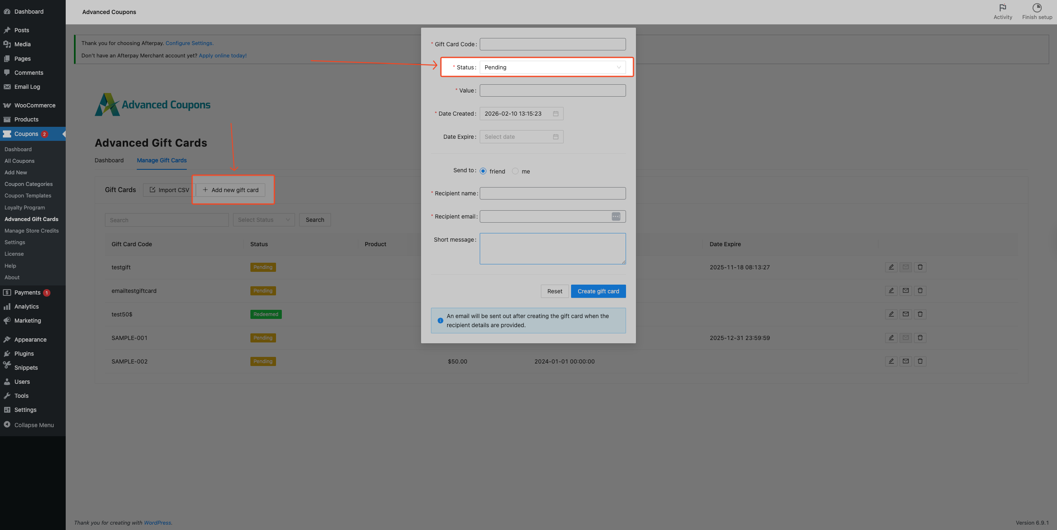The width and height of the screenshot is (1057, 530).
Task: Click the Reset button in the form
Action: point(555,291)
